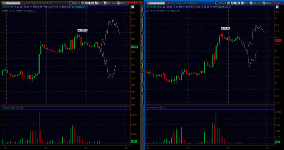Click the silver chart settings icon under the toolbar
Viewport: 284px width, 150px height.
coord(277,7)
